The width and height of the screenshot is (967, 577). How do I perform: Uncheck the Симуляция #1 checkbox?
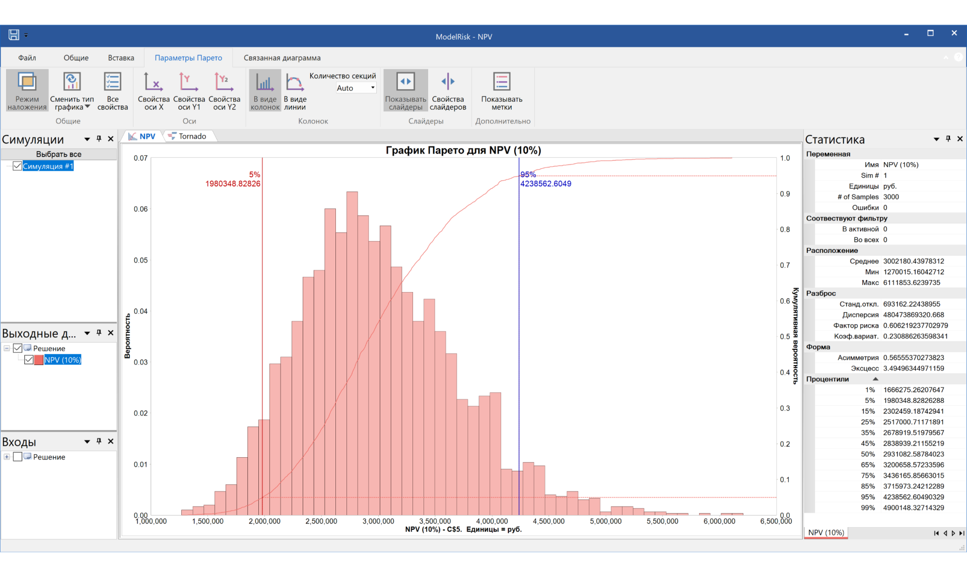(x=17, y=166)
